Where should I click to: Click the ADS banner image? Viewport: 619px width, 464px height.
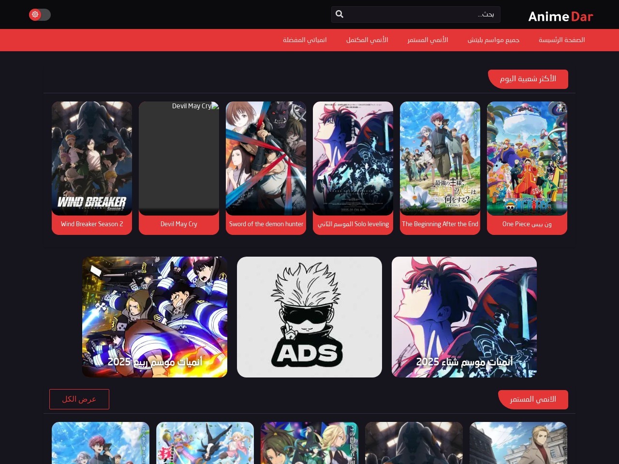tap(309, 317)
